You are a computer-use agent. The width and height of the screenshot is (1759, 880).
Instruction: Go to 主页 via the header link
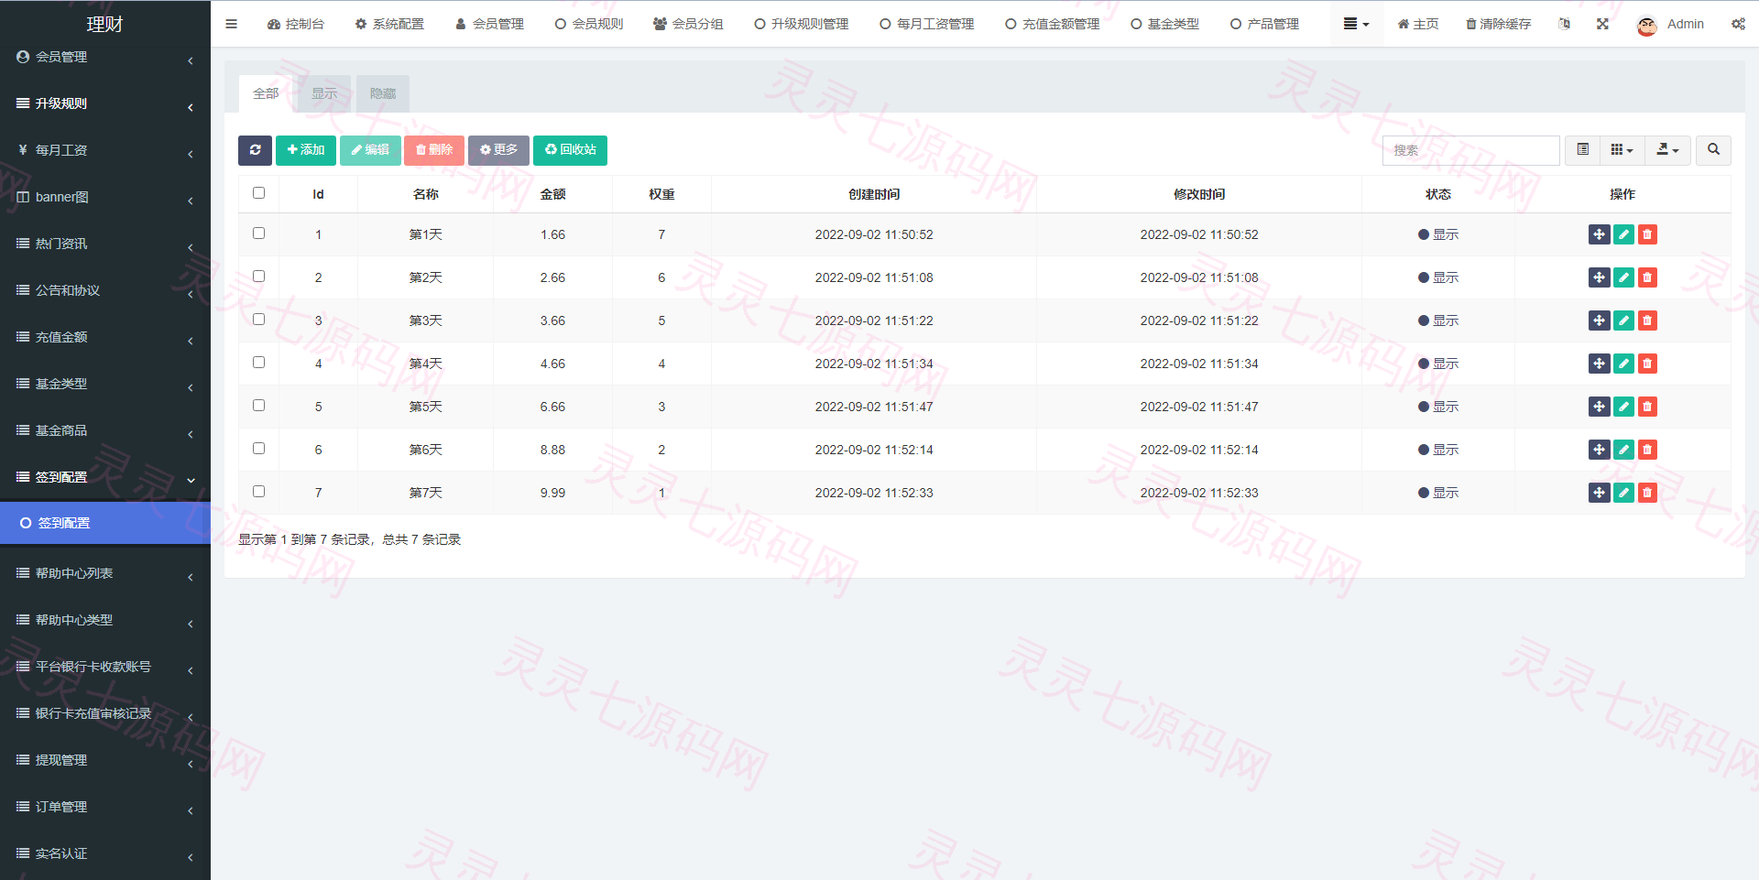1417,24
